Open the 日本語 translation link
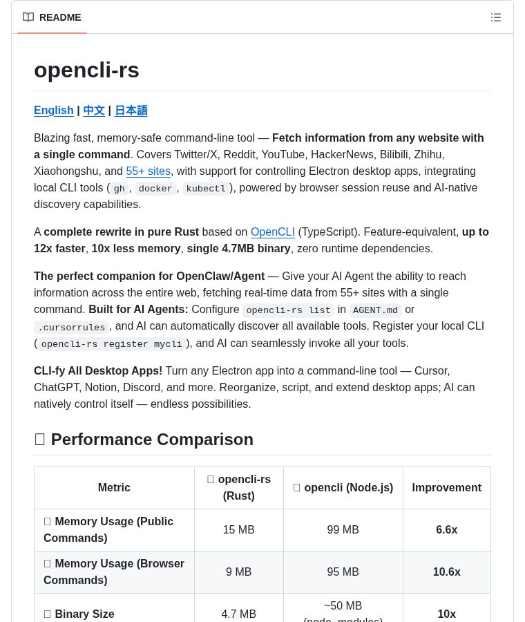The image size is (525, 622). coord(131,111)
